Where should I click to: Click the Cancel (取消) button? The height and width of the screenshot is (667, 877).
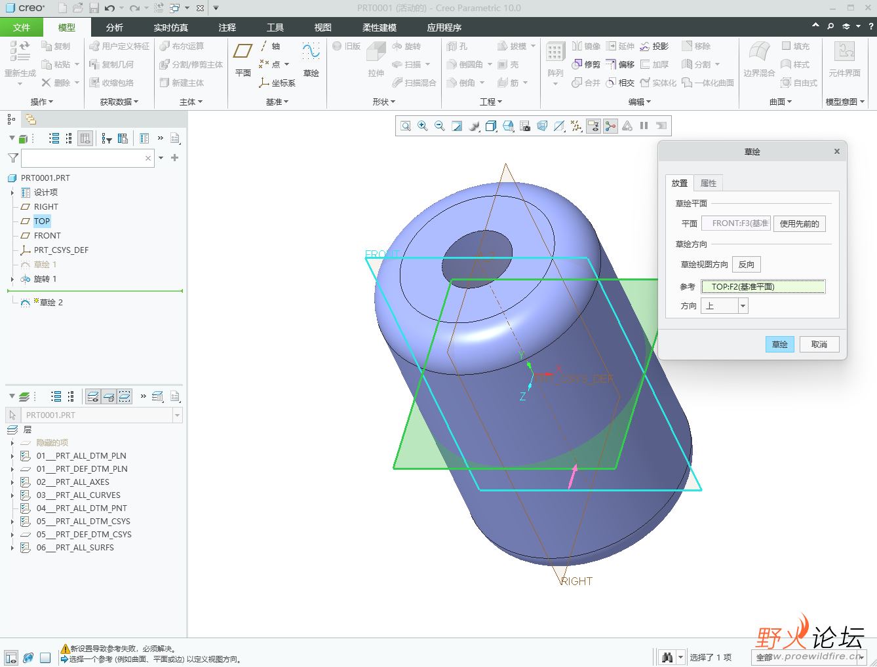click(819, 345)
